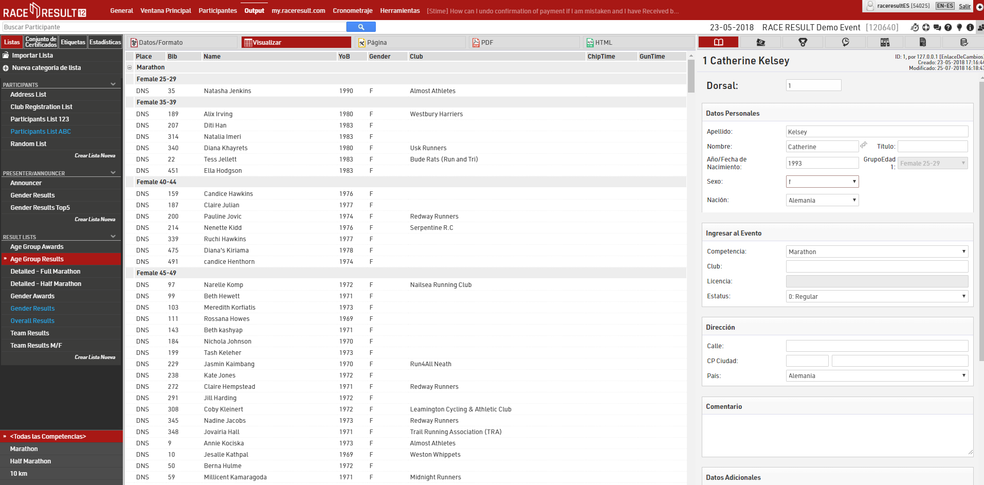Screen dimensions: 984x485
Task: Click the plus circle icon top right
Action: point(979,7)
